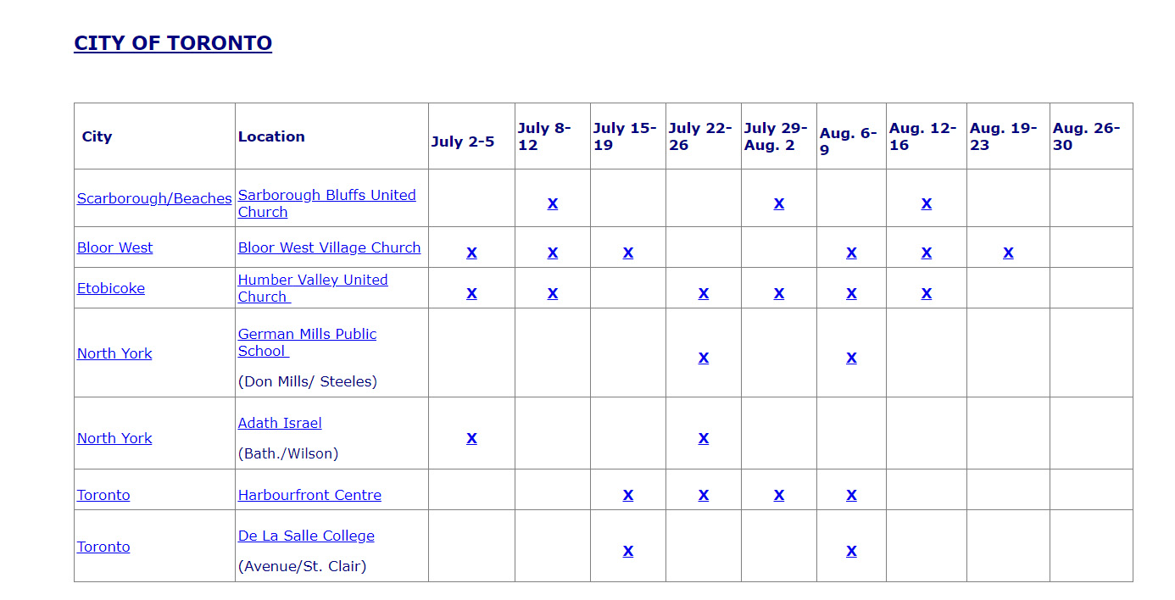Select De La Salle X for Aug. 6-9

coord(851,551)
